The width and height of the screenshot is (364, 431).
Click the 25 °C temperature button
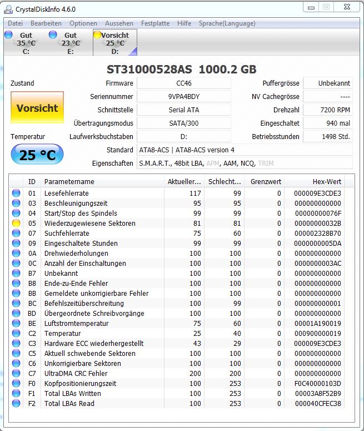37,155
